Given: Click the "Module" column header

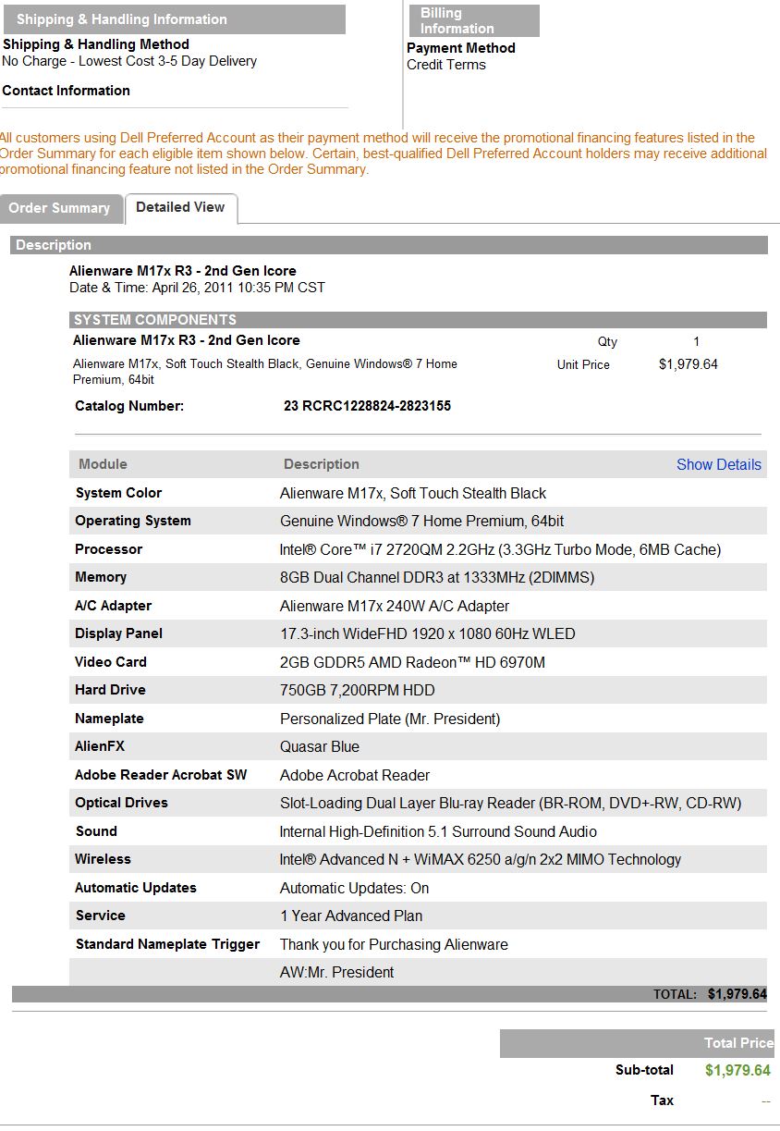Looking at the screenshot, I should click(x=103, y=464).
